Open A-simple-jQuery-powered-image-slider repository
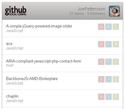This screenshot has height=109, width=125. (39, 26)
